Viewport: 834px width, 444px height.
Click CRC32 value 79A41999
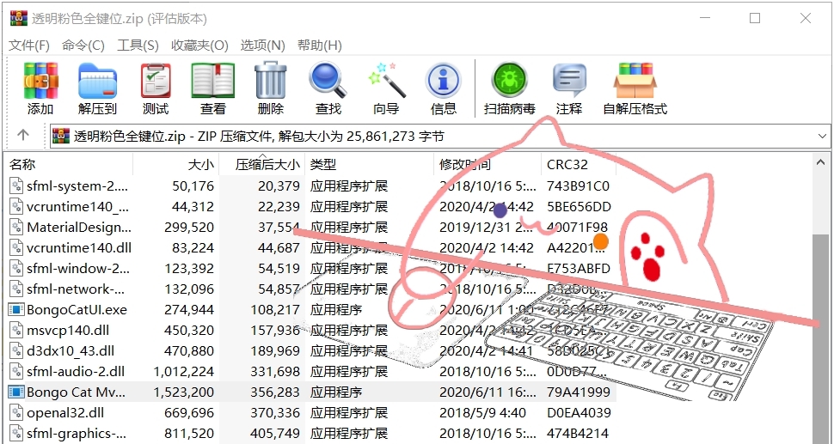tap(578, 392)
